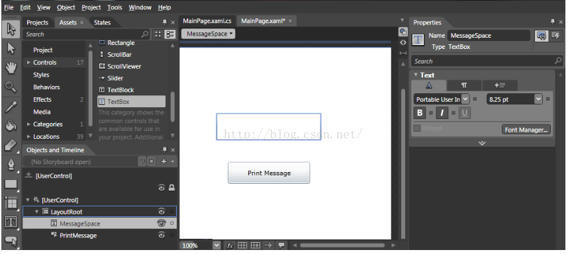The image size is (574, 254).
Task: Open the font size 8.25 pt dropdown
Action: [x=538, y=99]
